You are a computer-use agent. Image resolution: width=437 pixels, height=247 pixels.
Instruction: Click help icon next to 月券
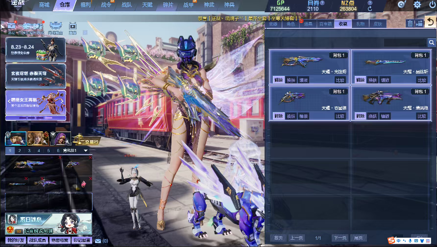tap(322, 3)
